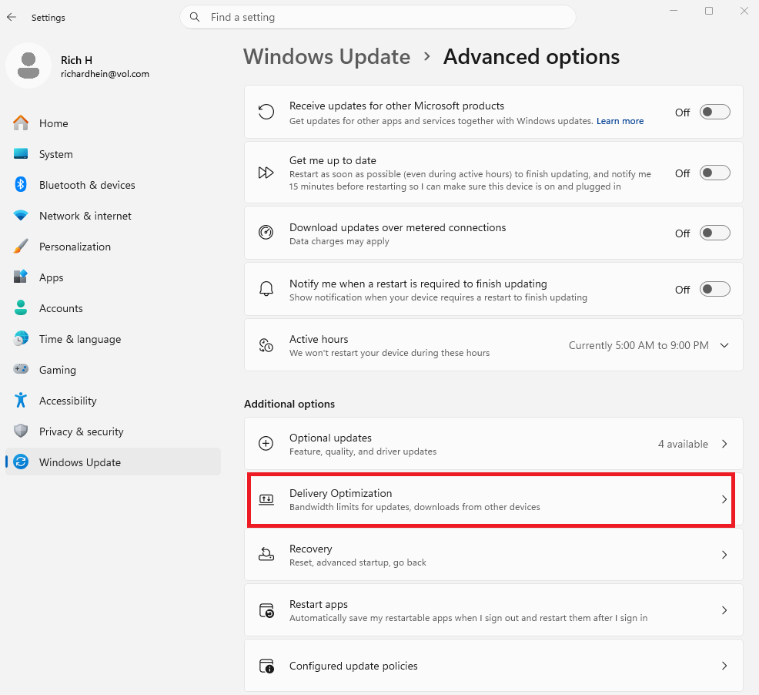Image resolution: width=759 pixels, height=695 pixels.
Task: Select Accessibility in the sidebar
Action: (x=113, y=401)
